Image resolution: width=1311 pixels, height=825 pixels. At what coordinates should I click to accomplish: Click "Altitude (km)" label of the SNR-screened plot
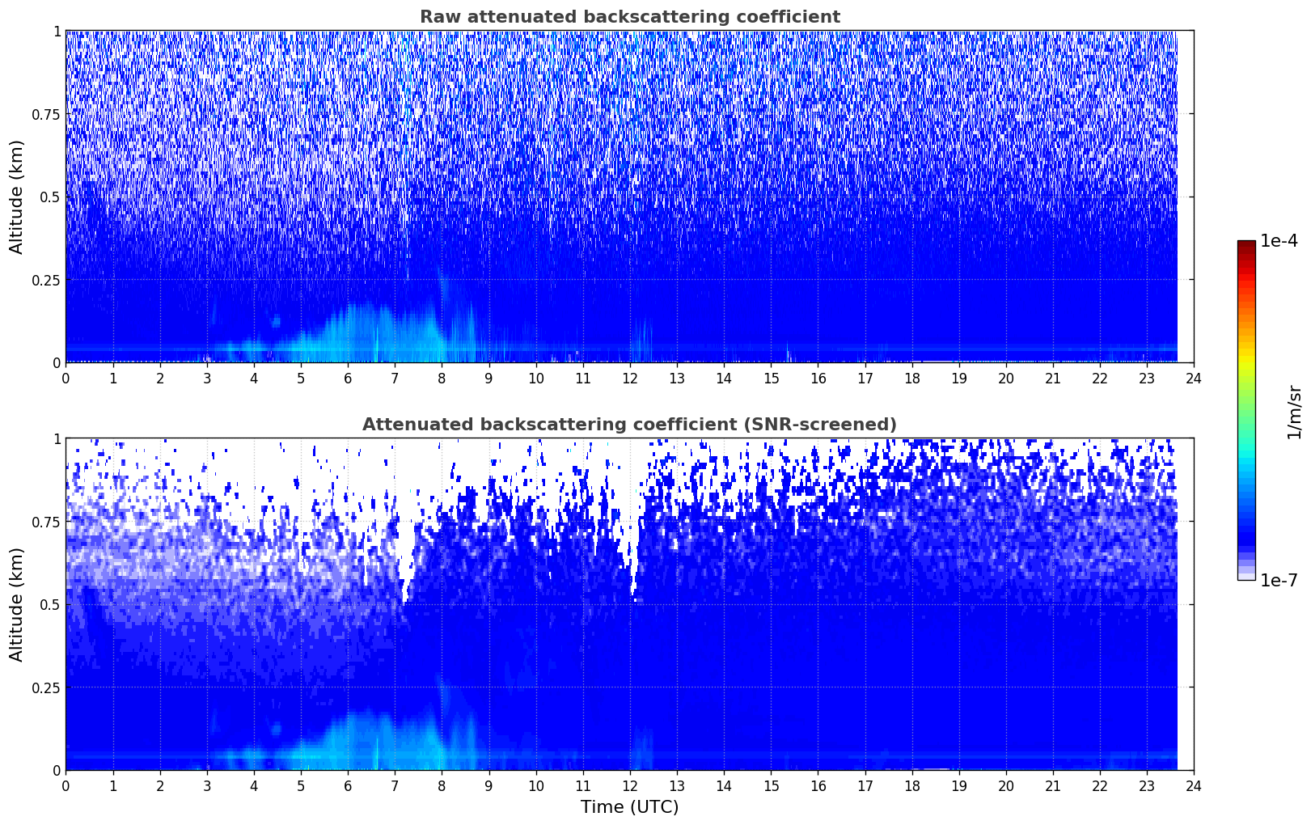click(17, 604)
